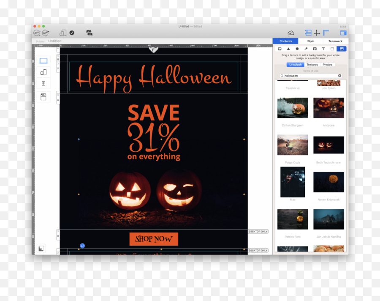Open the Terms of Use link
The image size is (380, 301).
tap(311, 71)
